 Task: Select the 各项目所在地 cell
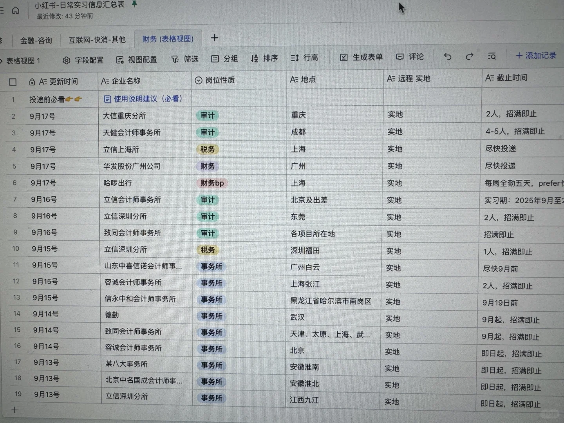coord(334,234)
